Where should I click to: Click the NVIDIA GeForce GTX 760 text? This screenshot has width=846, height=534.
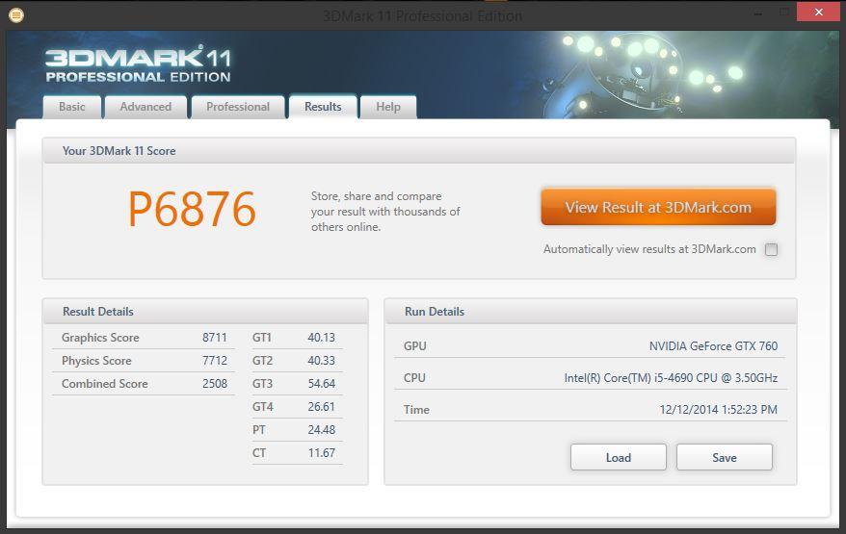pyautogui.click(x=713, y=346)
